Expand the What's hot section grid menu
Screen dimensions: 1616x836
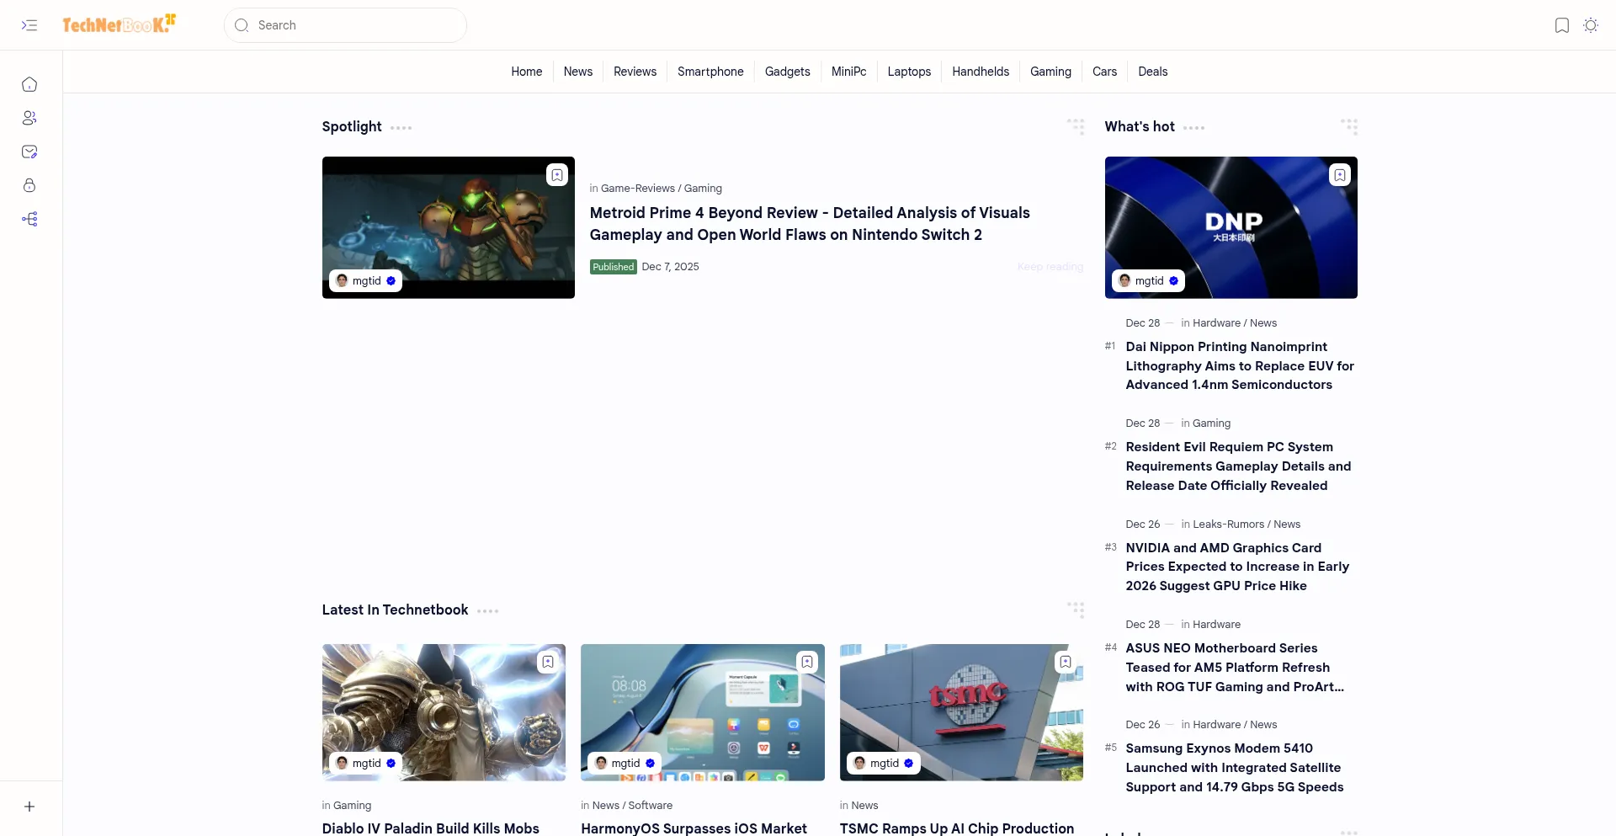[1348, 126]
